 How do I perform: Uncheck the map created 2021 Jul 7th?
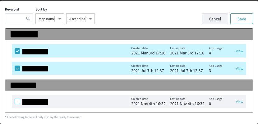click(17, 68)
